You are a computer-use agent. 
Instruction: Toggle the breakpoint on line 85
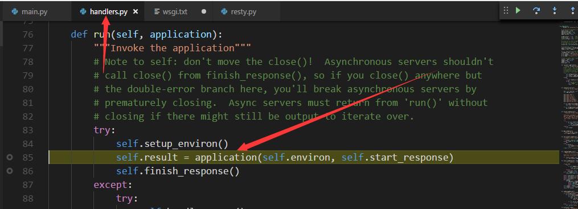coord(10,157)
